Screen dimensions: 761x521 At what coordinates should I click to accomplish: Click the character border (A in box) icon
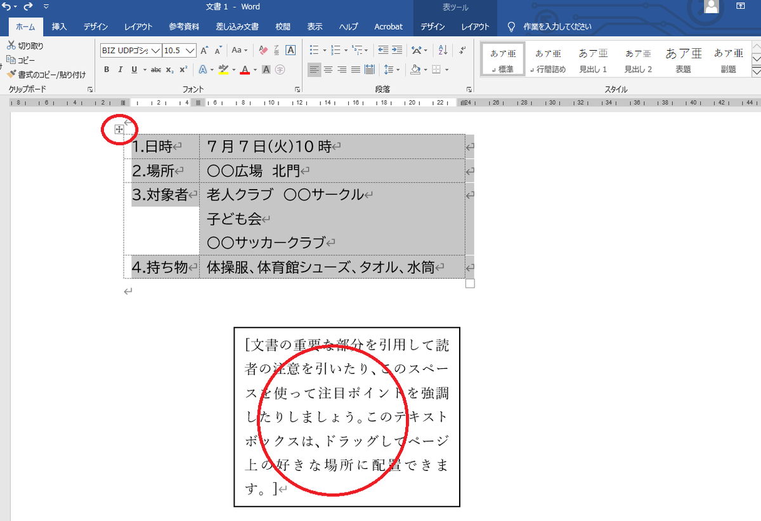(x=291, y=50)
